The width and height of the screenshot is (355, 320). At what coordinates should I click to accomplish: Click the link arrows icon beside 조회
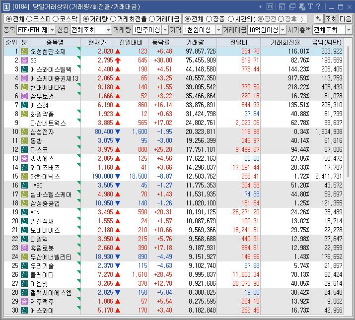[319, 19]
